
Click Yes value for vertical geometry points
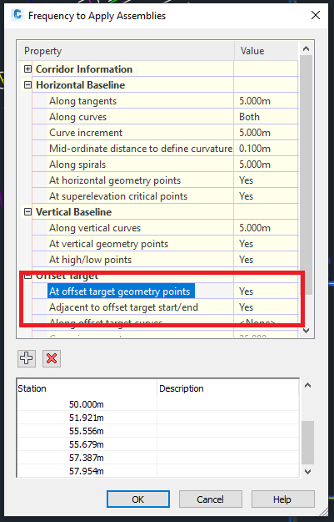tap(246, 244)
